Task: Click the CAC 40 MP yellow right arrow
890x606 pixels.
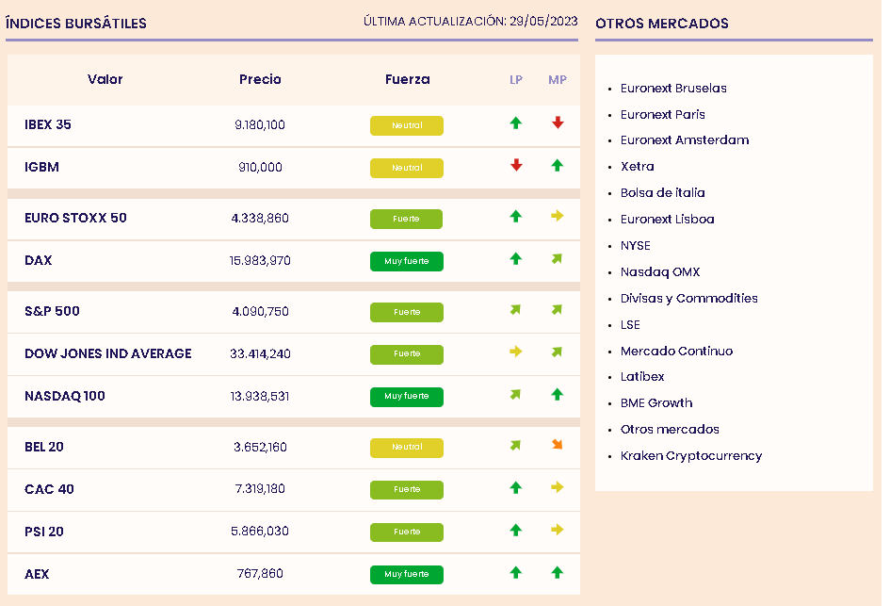Action: tap(558, 487)
